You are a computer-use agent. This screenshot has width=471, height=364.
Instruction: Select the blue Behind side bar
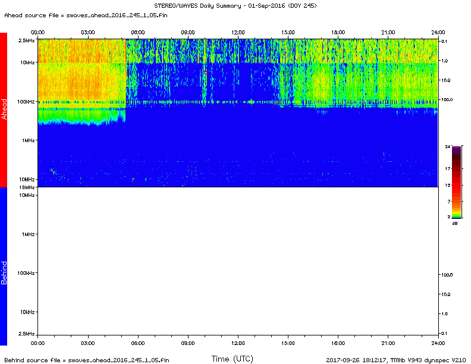[x=4, y=266]
